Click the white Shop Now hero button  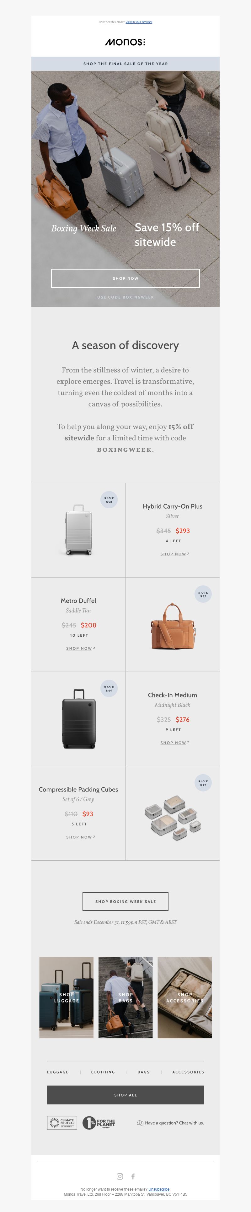pyautogui.click(x=125, y=278)
